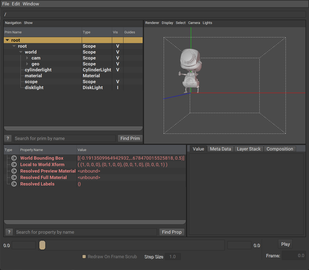This screenshot has width=309, height=270.
Task: Click the computed icon beside World Bounding Box
Action: tap(14, 158)
